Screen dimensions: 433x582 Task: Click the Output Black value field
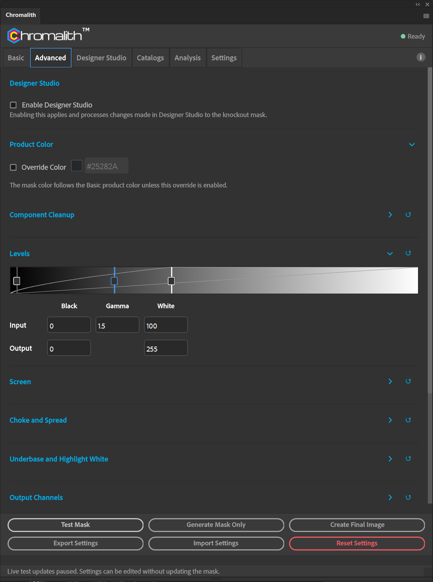[x=69, y=348]
